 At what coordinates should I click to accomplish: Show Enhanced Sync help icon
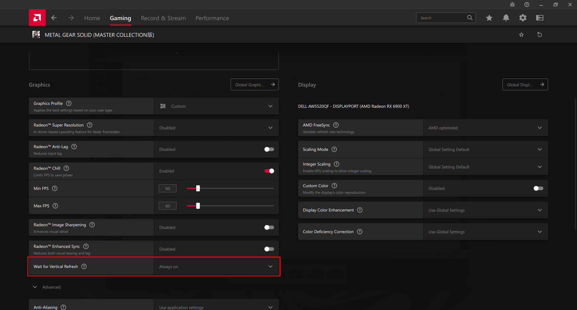coord(86,246)
